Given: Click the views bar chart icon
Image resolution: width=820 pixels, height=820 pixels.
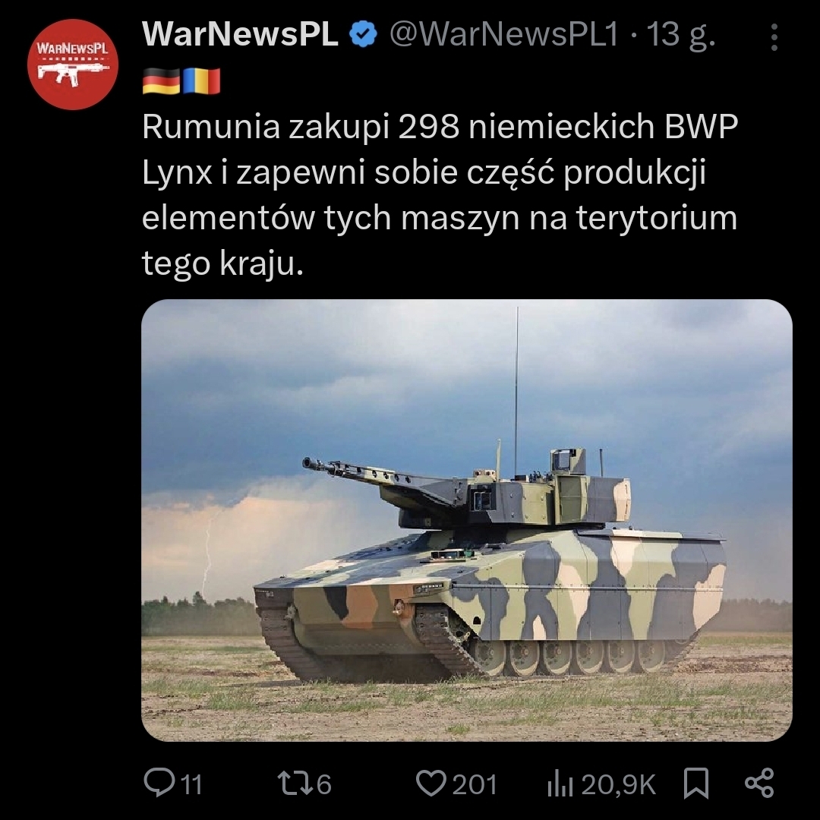Looking at the screenshot, I should click(560, 784).
